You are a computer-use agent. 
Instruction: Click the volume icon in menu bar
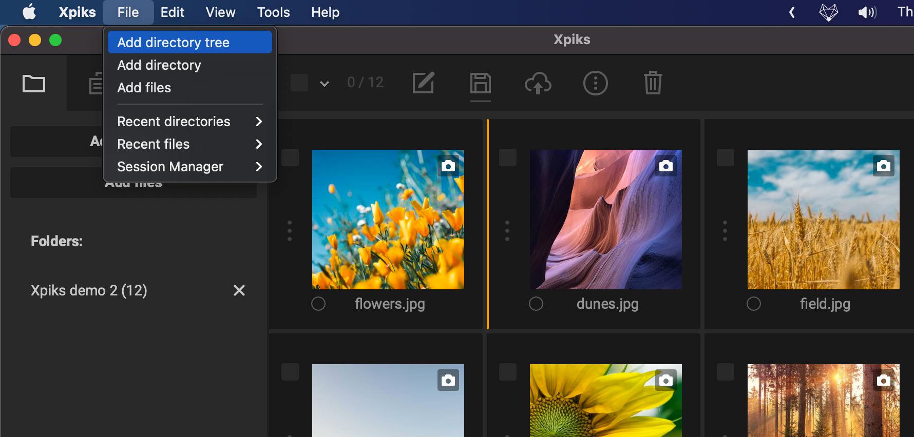pos(867,12)
